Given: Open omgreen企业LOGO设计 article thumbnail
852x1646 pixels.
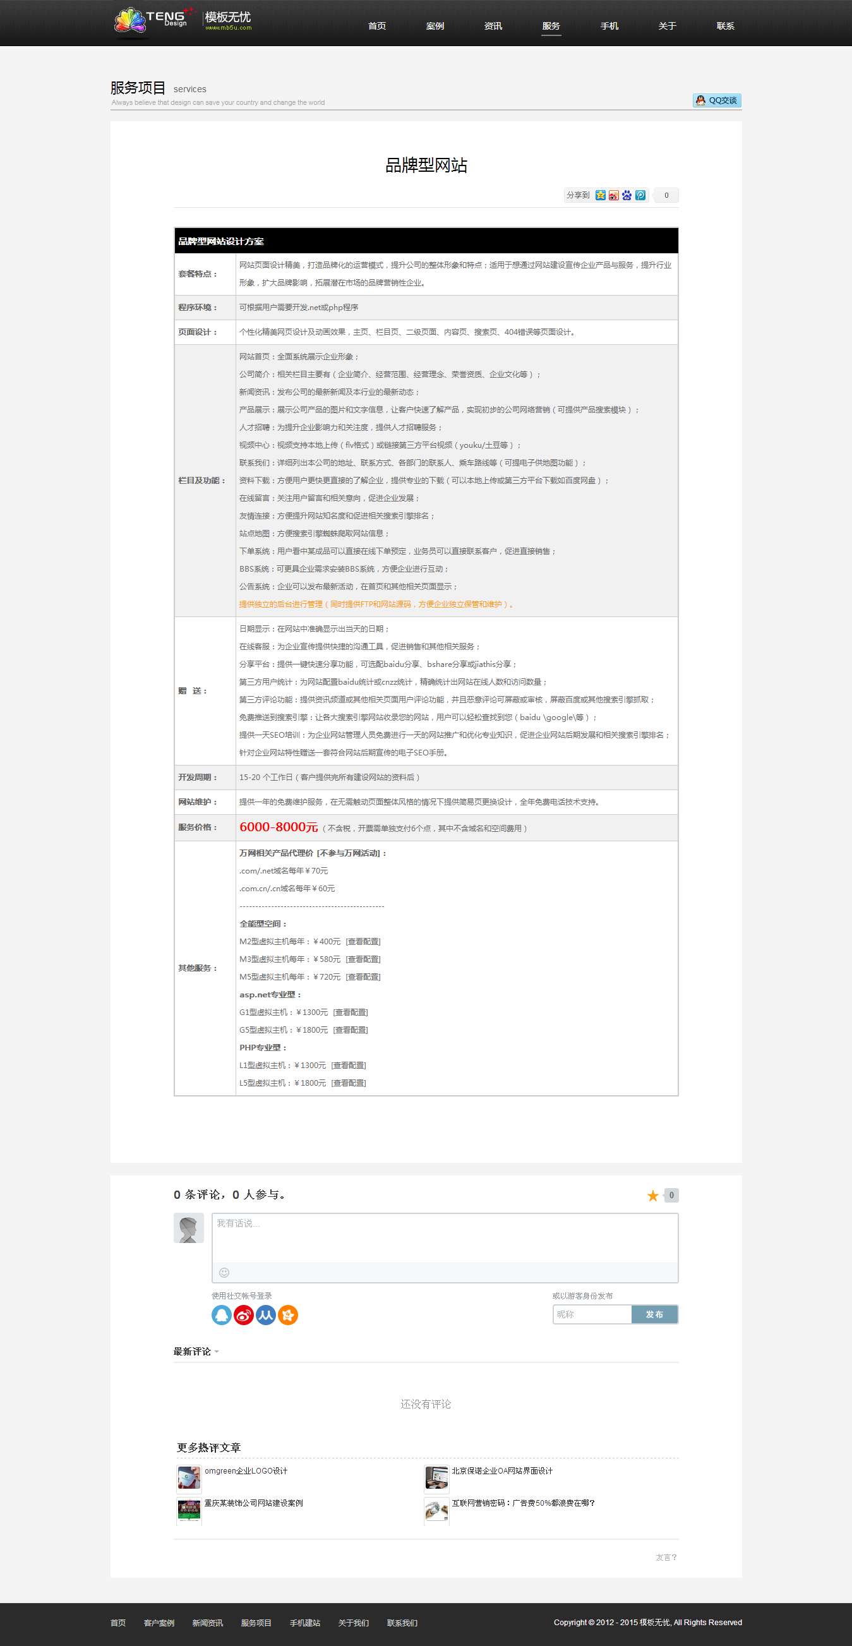Looking at the screenshot, I should pyautogui.click(x=189, y=1477).
